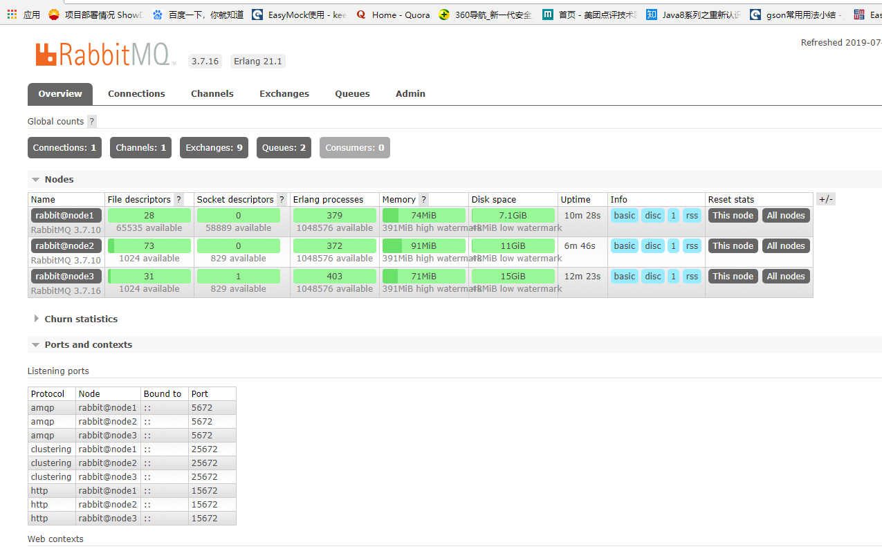Screen dimensions: 882x549
Task: Click the basic tag for rabbit@node1
Action: 624,215
